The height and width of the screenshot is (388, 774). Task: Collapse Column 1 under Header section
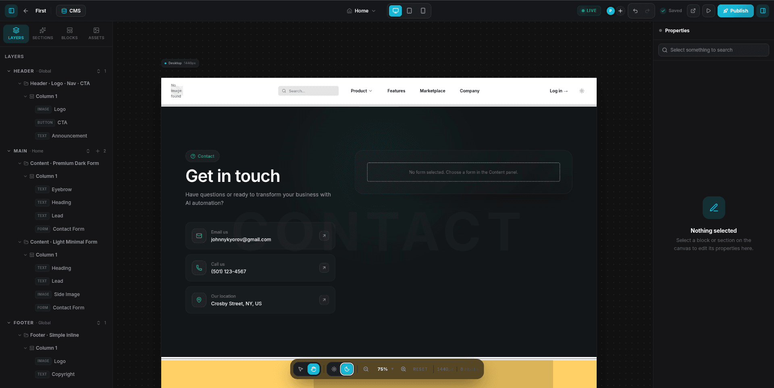(x=25, y=96)
